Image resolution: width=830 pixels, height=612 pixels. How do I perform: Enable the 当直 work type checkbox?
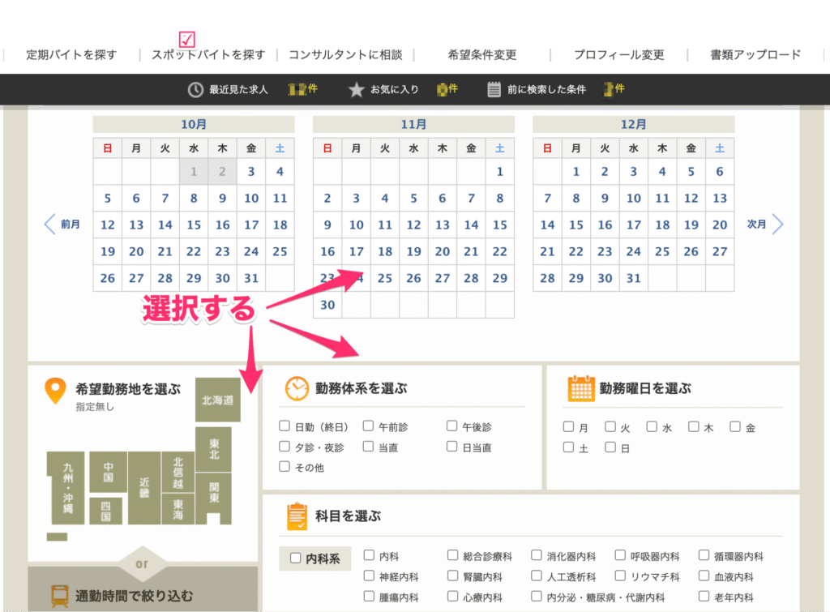pos(368,447)
